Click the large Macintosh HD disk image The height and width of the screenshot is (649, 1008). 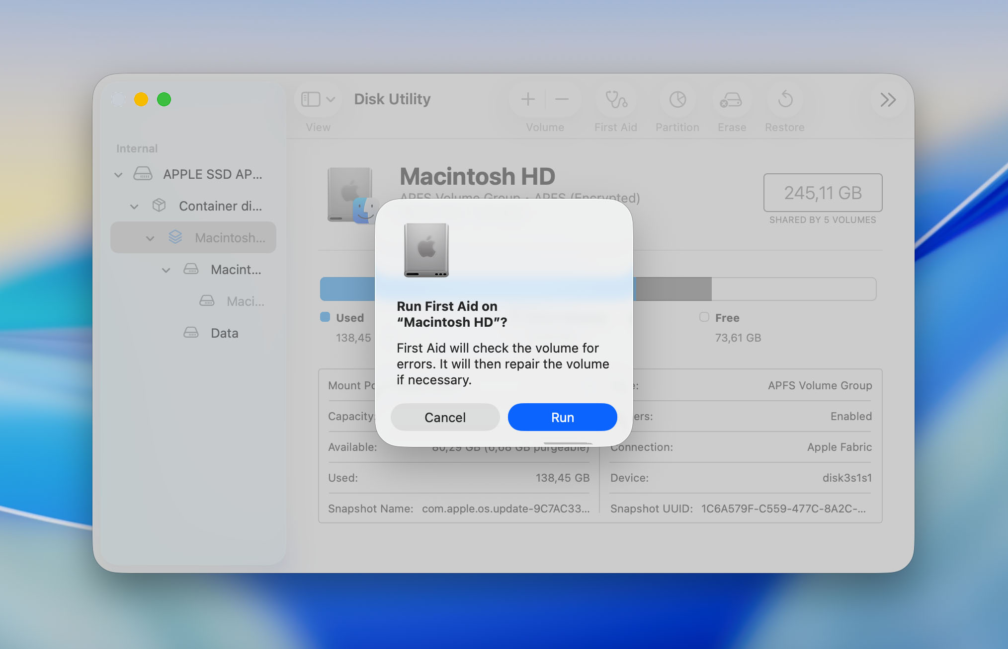click(x=350, y=195)
